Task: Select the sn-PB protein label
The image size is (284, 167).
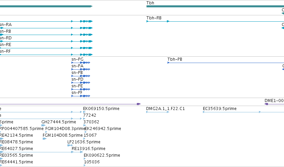Action: point(77,73)
